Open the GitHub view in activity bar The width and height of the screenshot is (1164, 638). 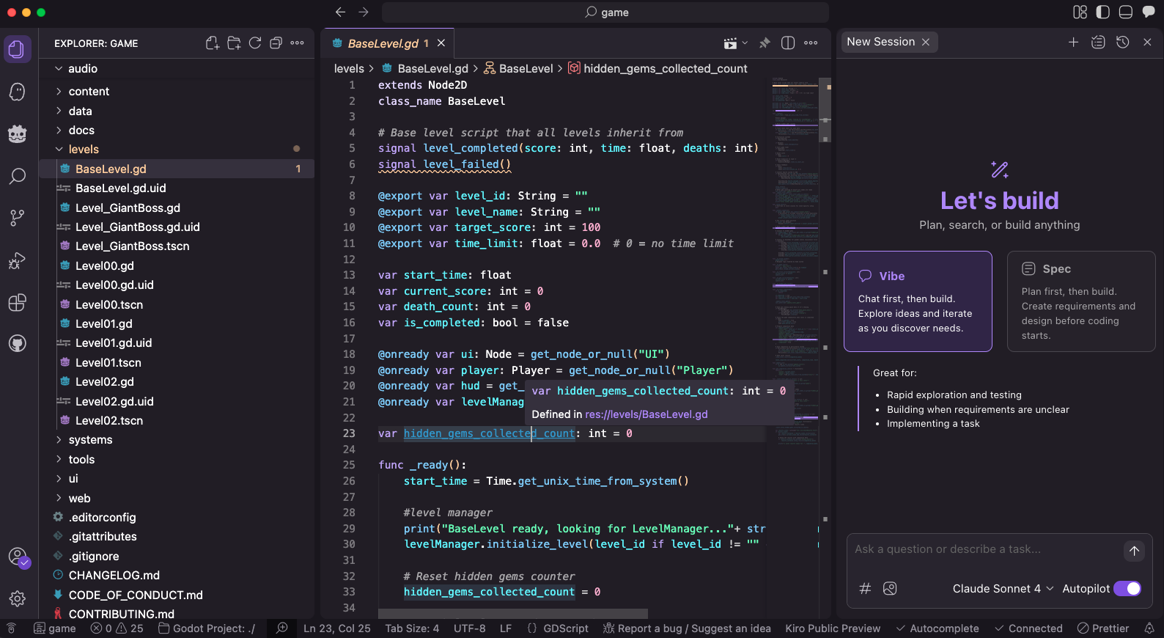point(18,343)
